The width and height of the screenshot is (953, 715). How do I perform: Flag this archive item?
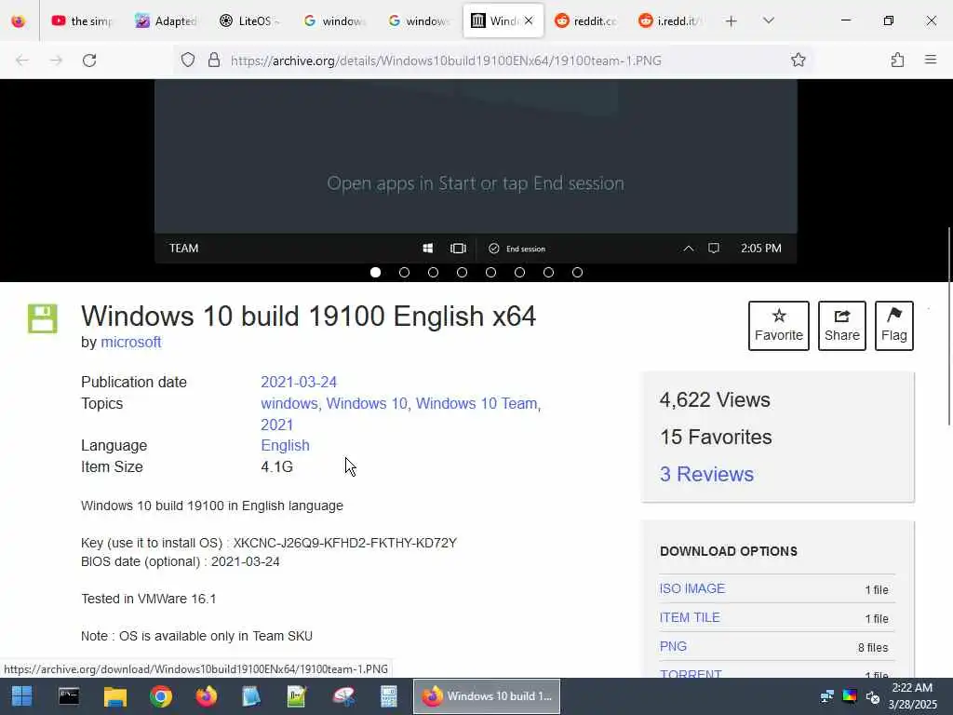[894, 325]
